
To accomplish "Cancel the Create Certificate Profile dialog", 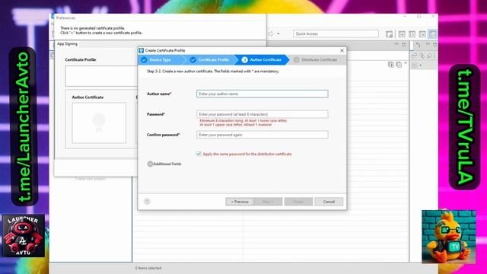I will (329, 202).
